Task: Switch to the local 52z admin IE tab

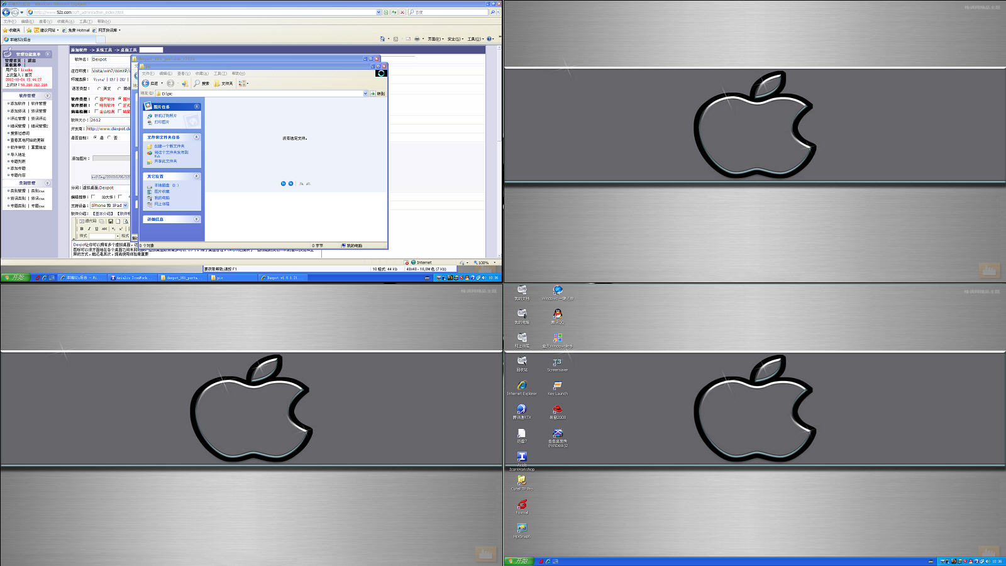Action: 49,39
